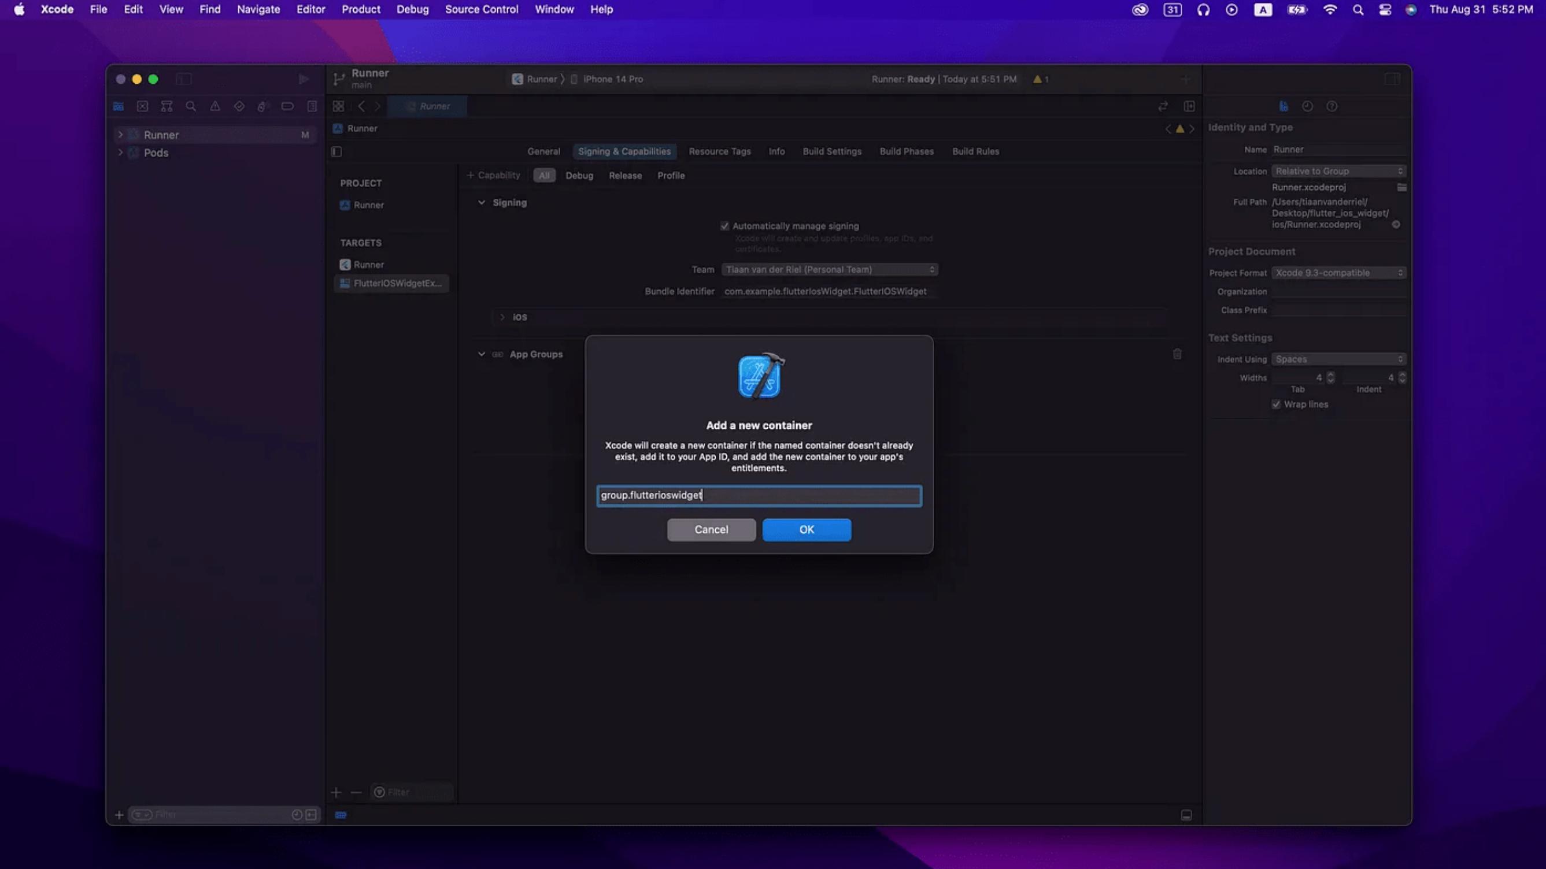Screen dimensions: 1546x869
Task: Expand the Runner project tree item
Action: (x=120, y=135)
